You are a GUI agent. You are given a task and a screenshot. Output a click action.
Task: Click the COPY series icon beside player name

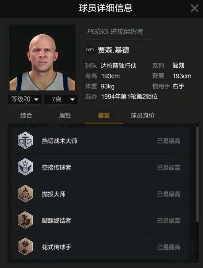[x=90, y=50]
